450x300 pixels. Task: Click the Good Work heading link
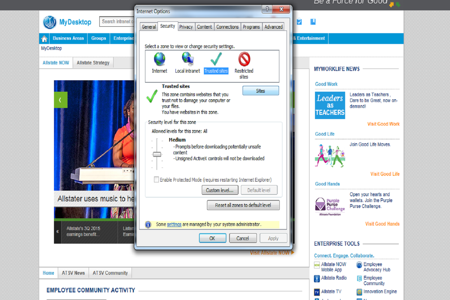(326, 84)
